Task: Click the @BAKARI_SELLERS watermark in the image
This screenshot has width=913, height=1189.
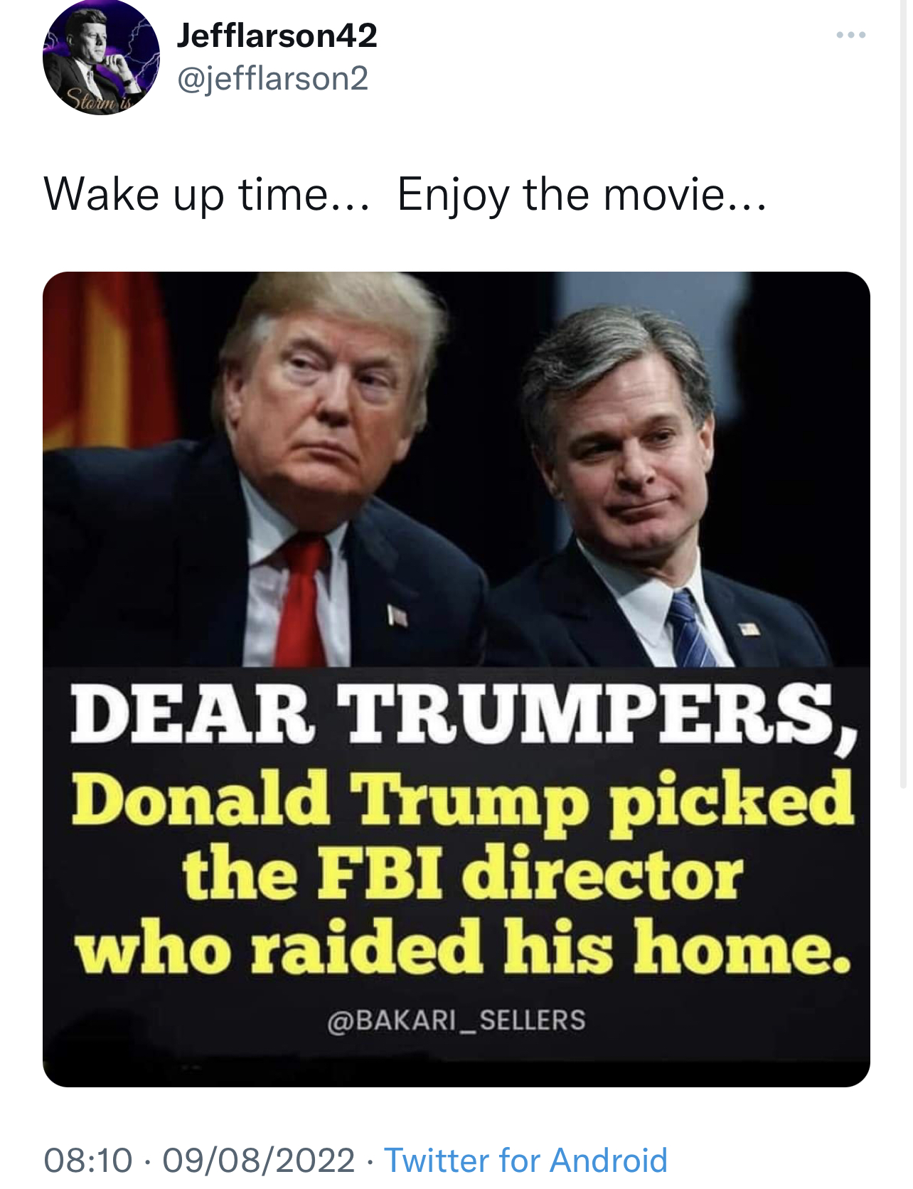Action: coord(457,1020)
